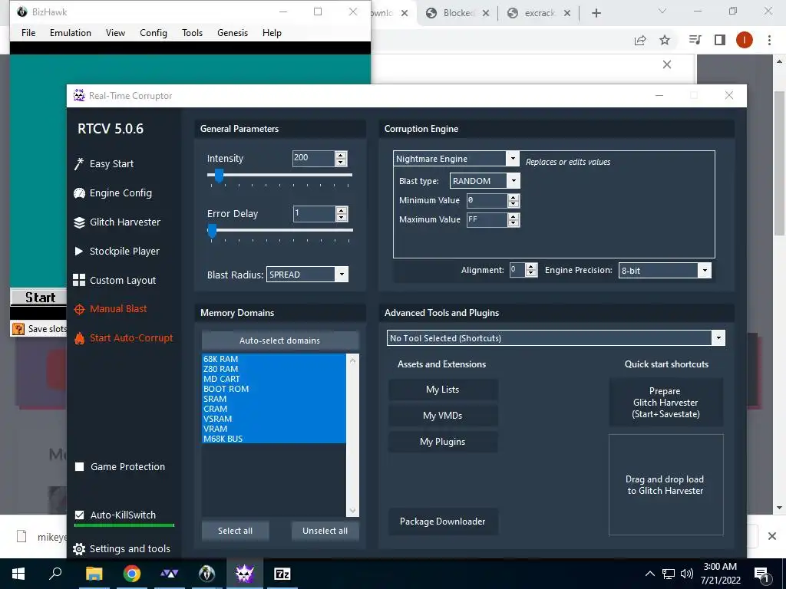Viewport: 786px width, 589px height.
Task: Open taskbar search magnifier
Action: (55, 574)
